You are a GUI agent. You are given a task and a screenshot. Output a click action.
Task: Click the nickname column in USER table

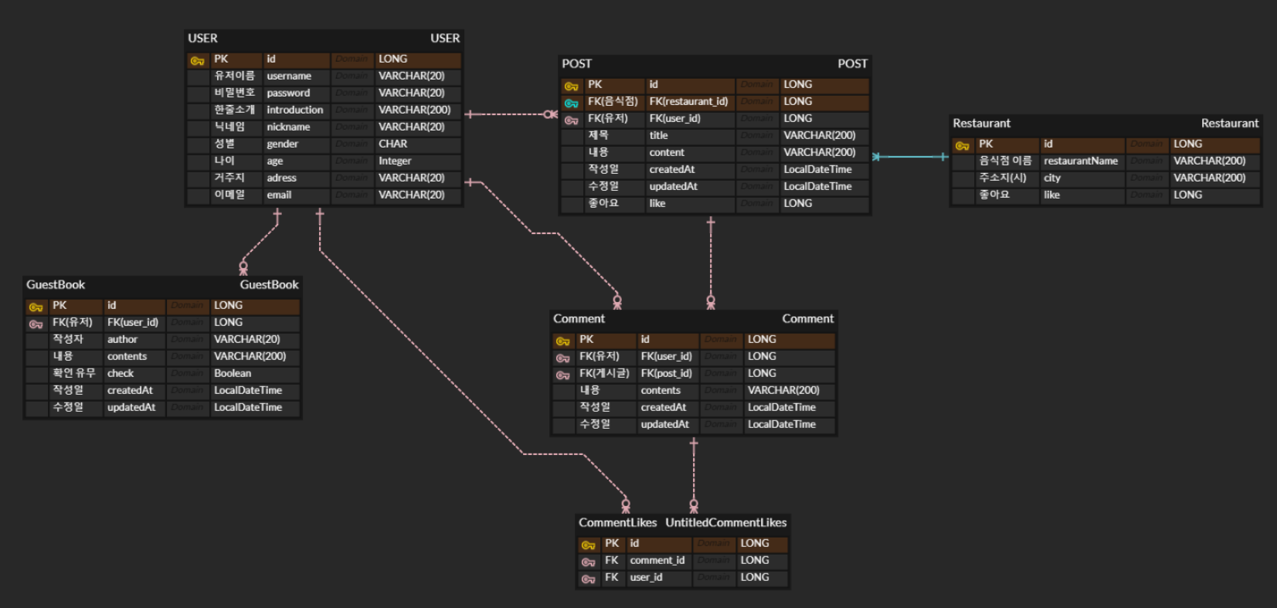pos(288,127)
